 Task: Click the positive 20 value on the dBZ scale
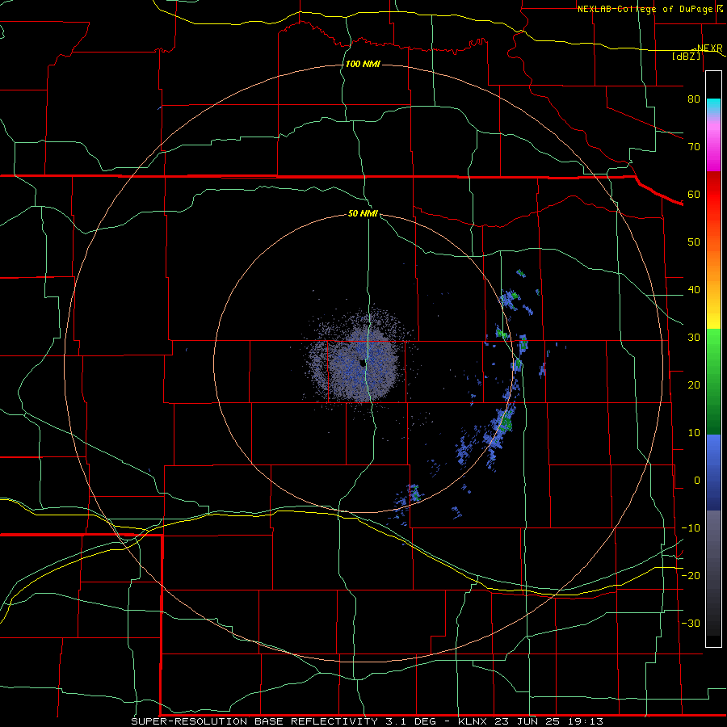(694, 385)
